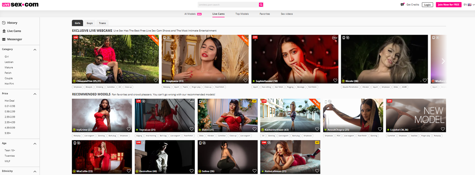Expand the Ethnicity filter section
475x175 pixels.
click(x=35, y=171)
